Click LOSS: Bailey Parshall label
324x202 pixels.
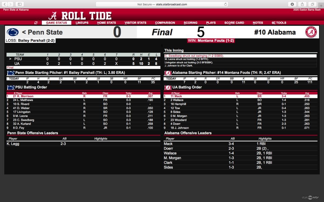30,41
